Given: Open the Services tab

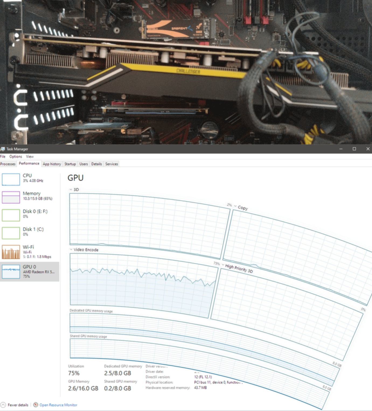Looking at the screenshot, I should click(x=112, y=164).
